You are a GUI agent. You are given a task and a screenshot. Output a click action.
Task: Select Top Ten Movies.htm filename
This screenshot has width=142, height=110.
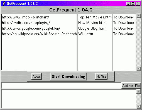pos(95,17)
